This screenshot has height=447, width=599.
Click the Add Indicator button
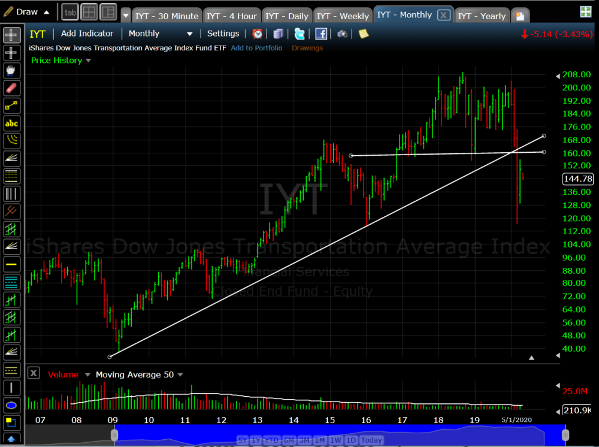pyautogui.click(x=87, y=34)
